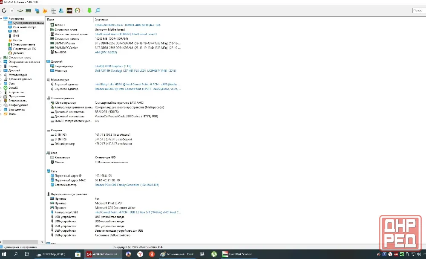Click the Значение column header
The width and height of the screenshot is (426, 259).
(x=101, y=20)
